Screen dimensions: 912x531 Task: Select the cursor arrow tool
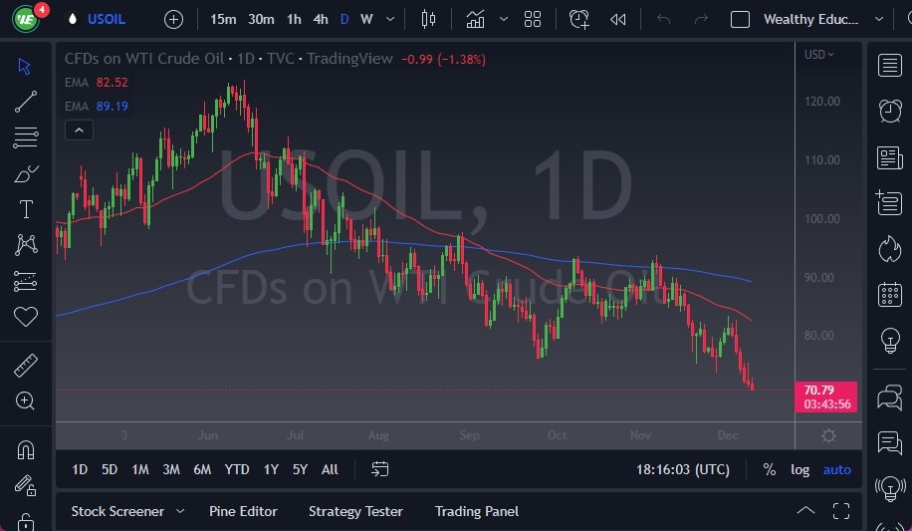(x=25, y=66)
